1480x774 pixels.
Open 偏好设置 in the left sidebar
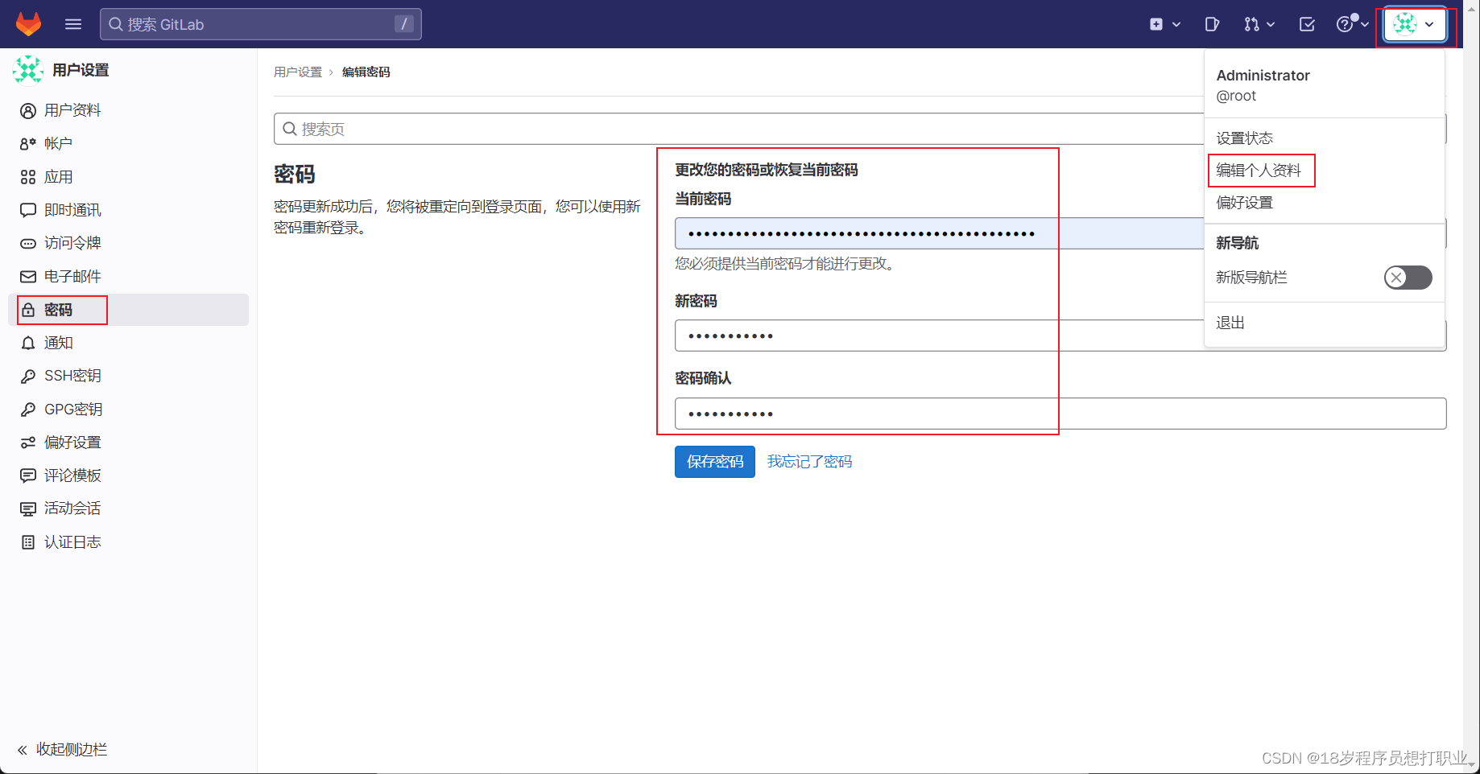point(129,443)
